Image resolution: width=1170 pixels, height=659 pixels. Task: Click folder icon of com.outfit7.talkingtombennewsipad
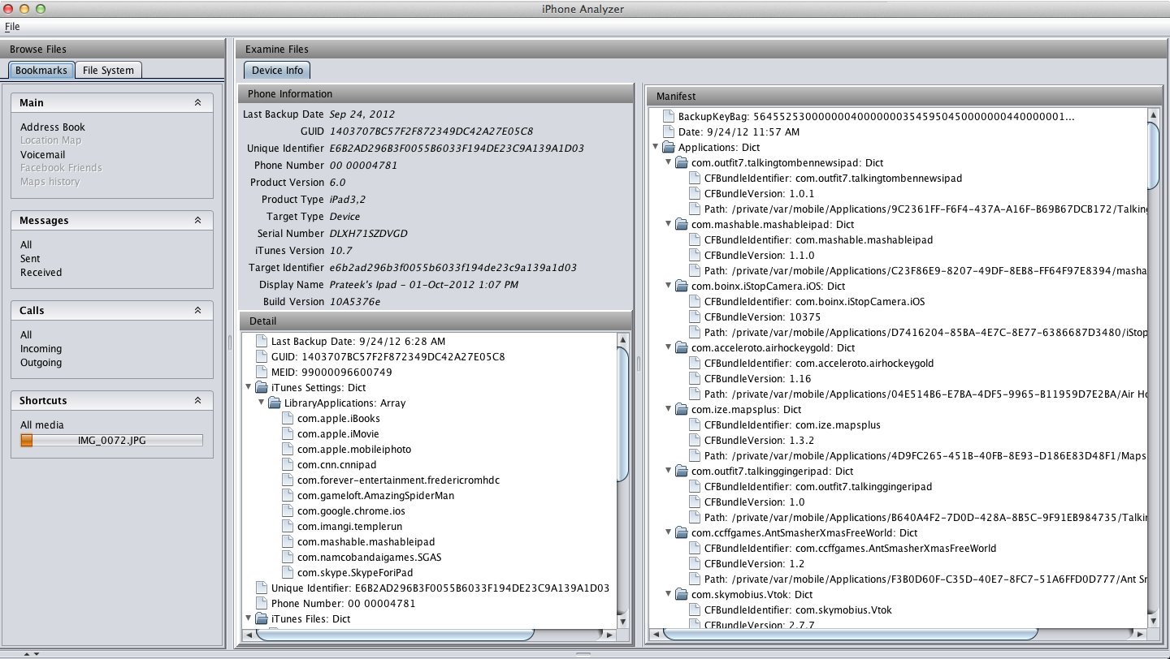pos(682,163)
